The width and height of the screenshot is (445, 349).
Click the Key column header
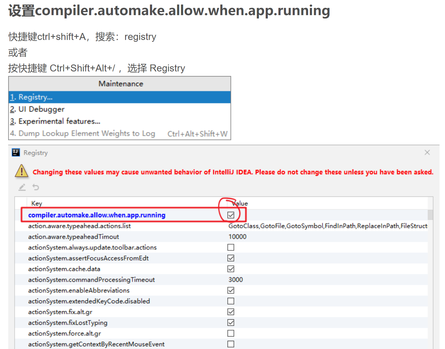click(37, 203)
